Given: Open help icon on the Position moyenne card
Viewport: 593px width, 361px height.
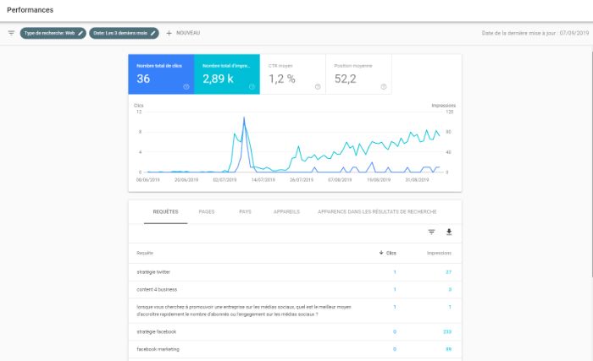Looking at the screenshot, I should tap(384, 87).
